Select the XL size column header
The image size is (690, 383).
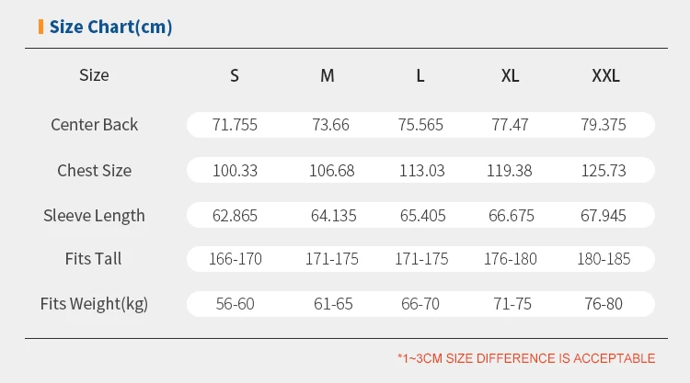511,76
